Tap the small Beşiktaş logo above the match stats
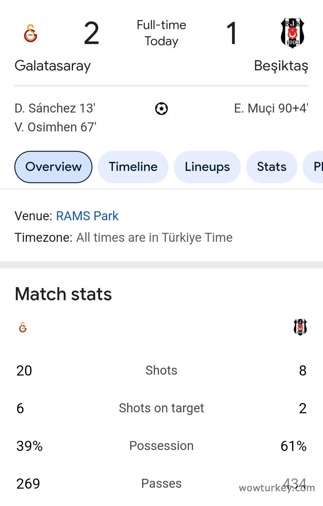Viewport: 323px width, 506px height. coord(300,327)
